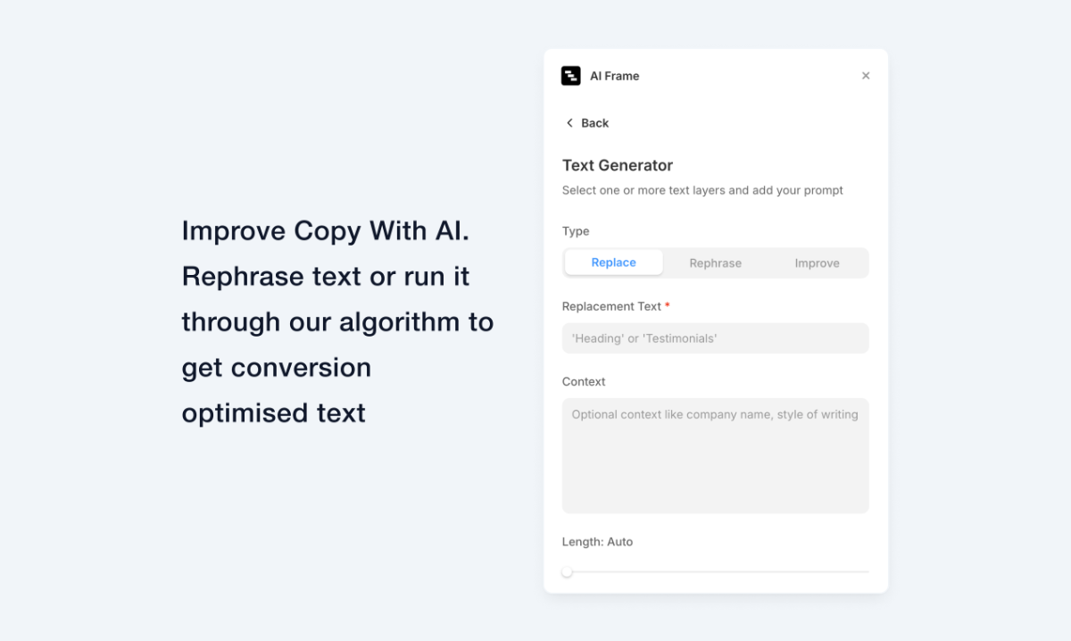Click the AI Frame panel title
1071x641 pixels.
click(615, 76)
